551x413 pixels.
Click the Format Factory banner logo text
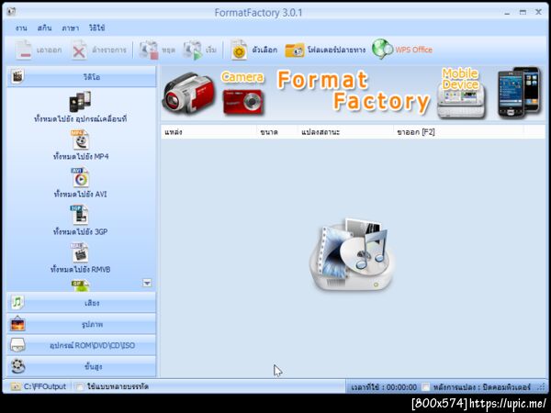pos(354,92)
